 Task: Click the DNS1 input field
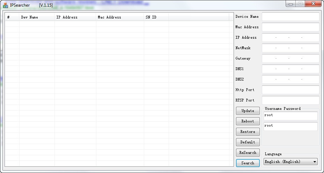[x=290, y=69]
